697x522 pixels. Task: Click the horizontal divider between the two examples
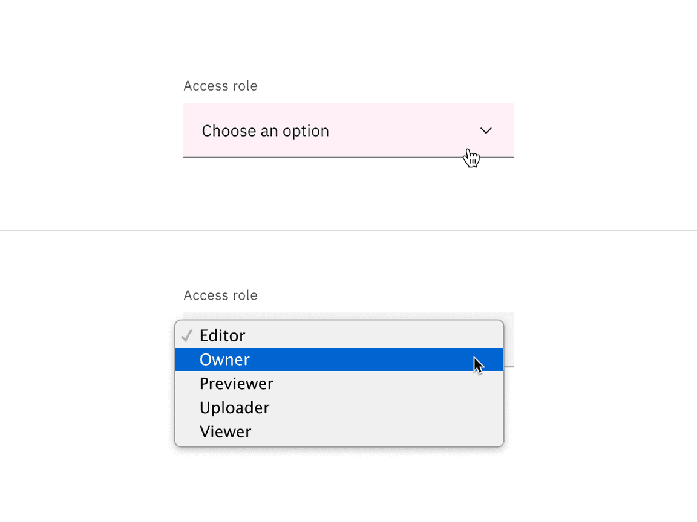coord(348,230)
